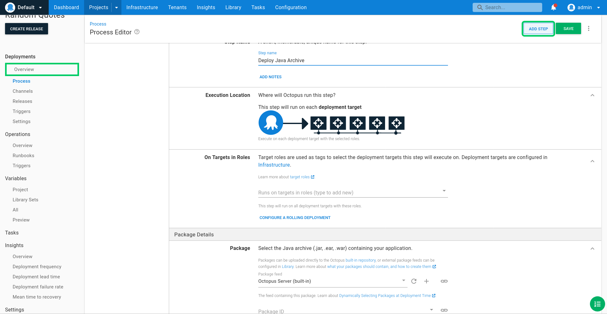Bind Package ID to a variable

pyautogui.click(x=444, y=310)
